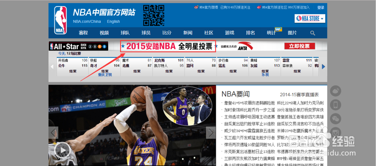Open 视频 menu

[104, 33]
